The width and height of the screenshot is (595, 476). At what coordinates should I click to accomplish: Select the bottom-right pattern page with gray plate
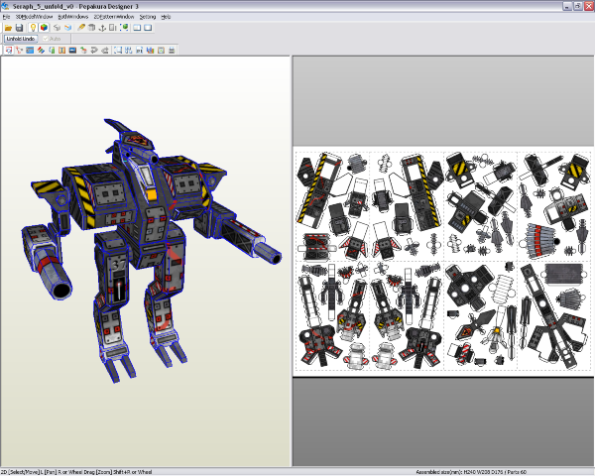click(x=553, y=315)
